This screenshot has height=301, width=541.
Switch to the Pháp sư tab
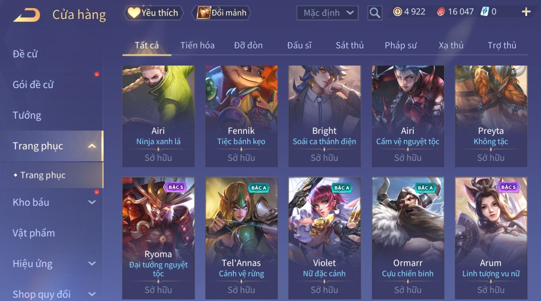point(401,46)
